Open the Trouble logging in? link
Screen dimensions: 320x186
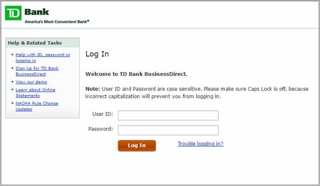(x=201, y=144)
